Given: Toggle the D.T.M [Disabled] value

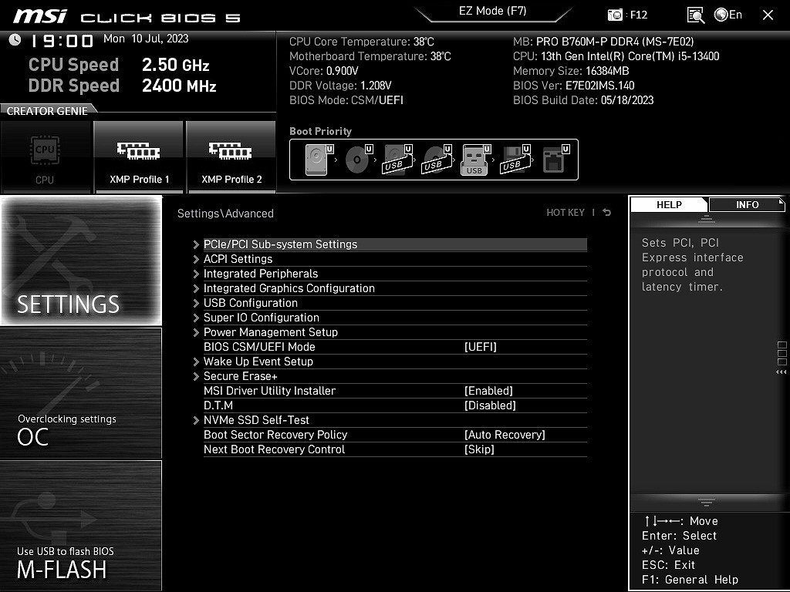Looking at the screenshot, I should coord(490,405).
